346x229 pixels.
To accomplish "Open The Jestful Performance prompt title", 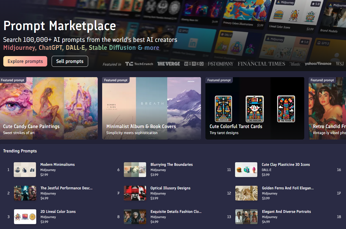I will pyautogui.click(x=66, y=188).
